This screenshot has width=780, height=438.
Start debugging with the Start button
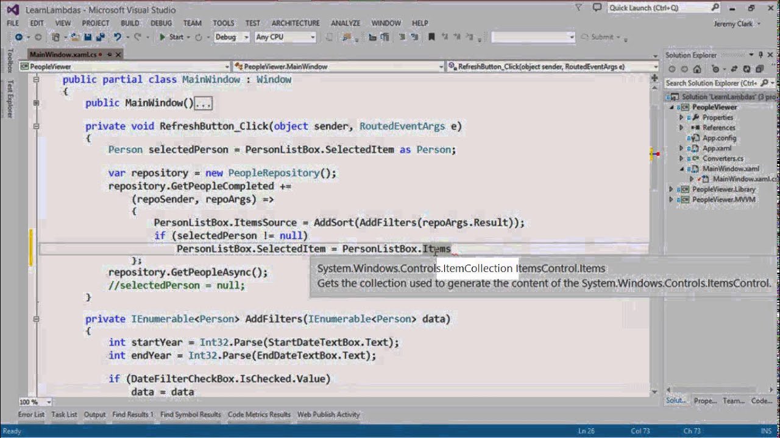(x=171, y=37)
